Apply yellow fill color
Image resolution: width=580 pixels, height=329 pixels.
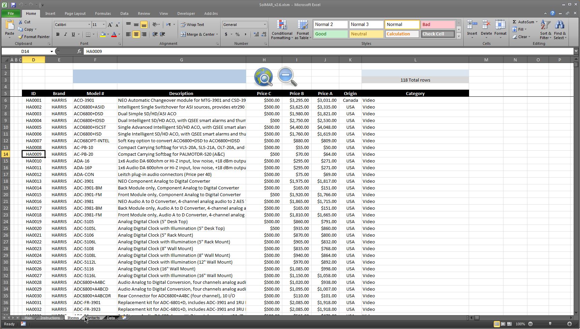click(103, 34)
